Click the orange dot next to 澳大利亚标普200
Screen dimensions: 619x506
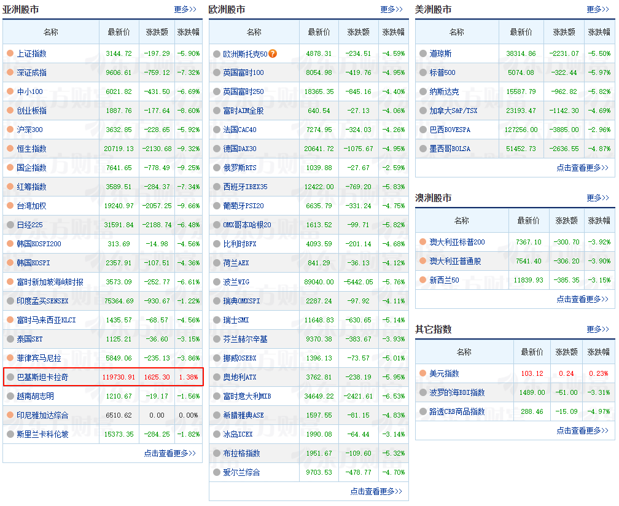422,242
